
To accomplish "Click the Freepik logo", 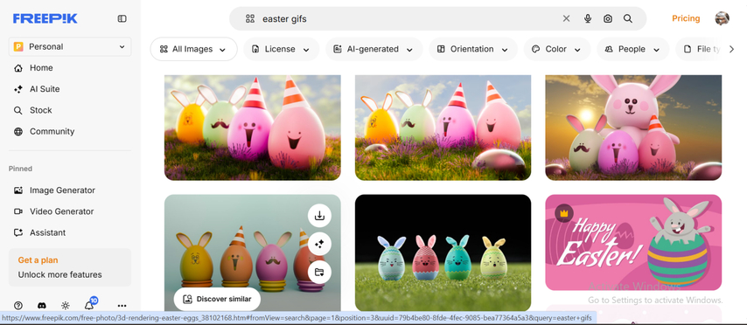I will (x=45, y=18).
